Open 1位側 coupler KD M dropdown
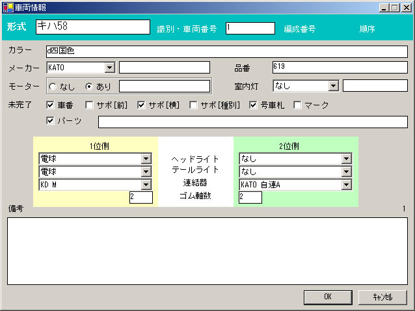This screenshot has width=415, height=311. pos(146,185)
